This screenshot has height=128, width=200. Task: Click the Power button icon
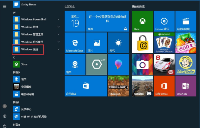click(5, 126)
